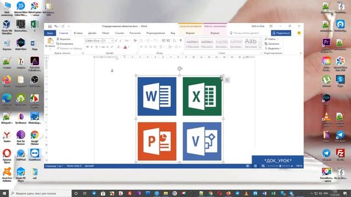
Task: Open Firefox shortcut on the desktop
Action: [7, 81]
